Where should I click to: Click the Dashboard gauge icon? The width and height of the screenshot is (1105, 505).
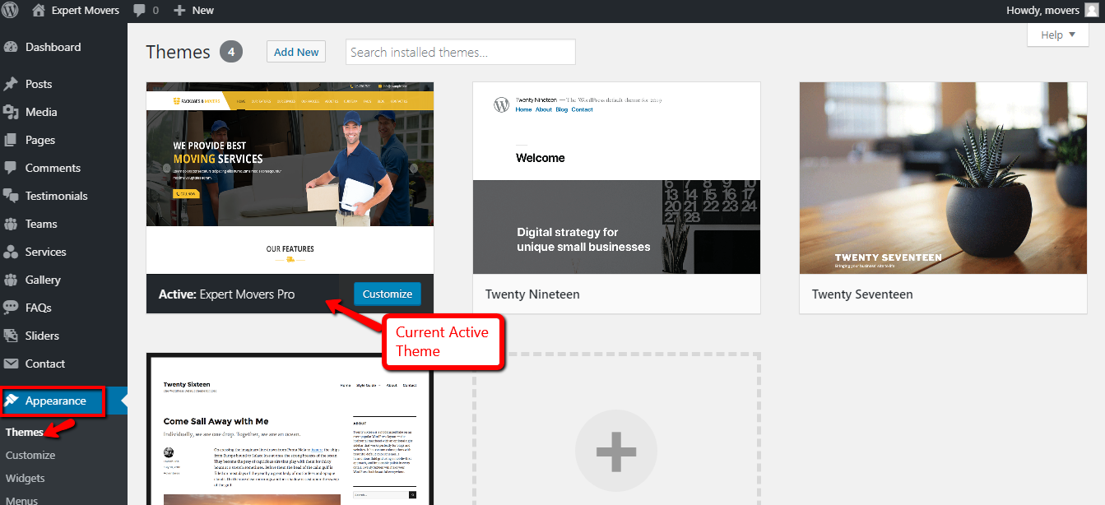pyautogui.click(x=11, y=48)
